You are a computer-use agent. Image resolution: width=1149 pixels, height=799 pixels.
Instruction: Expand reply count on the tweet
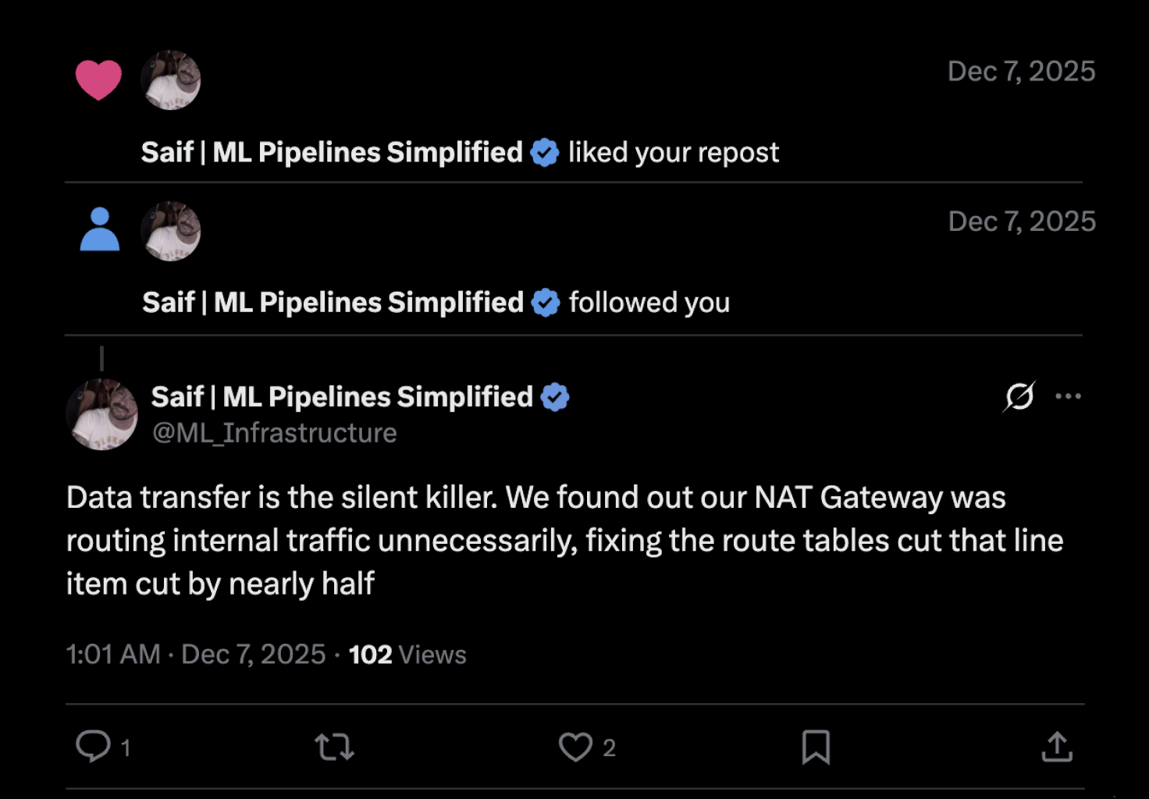[125, 747]
